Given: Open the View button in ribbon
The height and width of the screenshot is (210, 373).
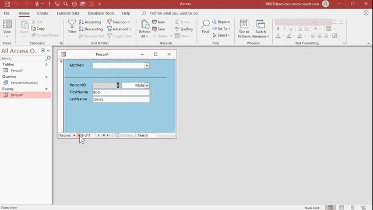Looking at the screenshot, I should click(7, 29).
